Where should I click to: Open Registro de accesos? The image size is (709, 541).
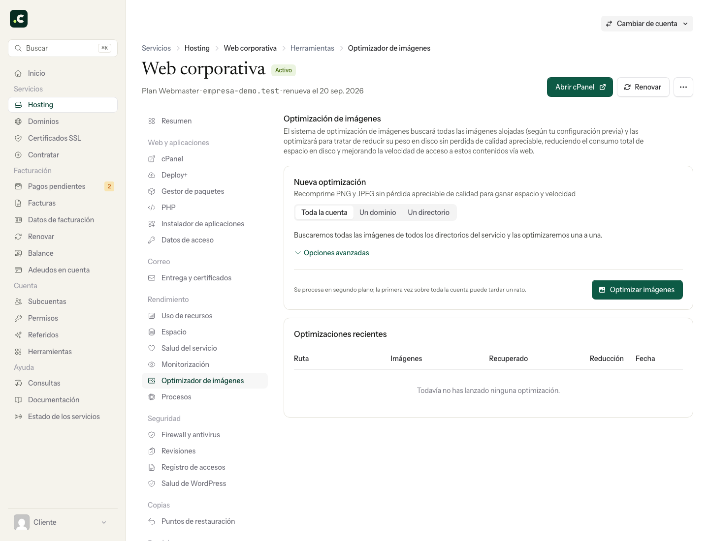tap(205, 467)
